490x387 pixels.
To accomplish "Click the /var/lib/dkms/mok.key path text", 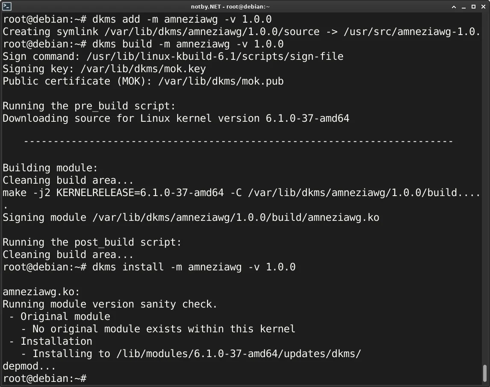I will [x=143, y=69].
